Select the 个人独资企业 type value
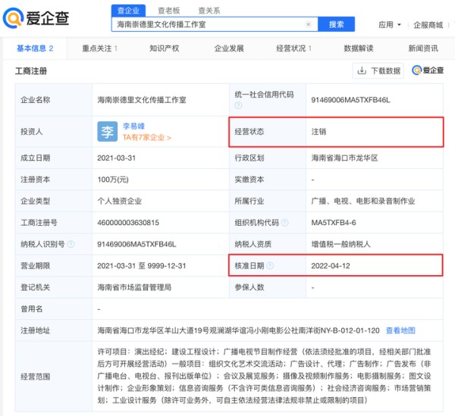 pos(120,201)
